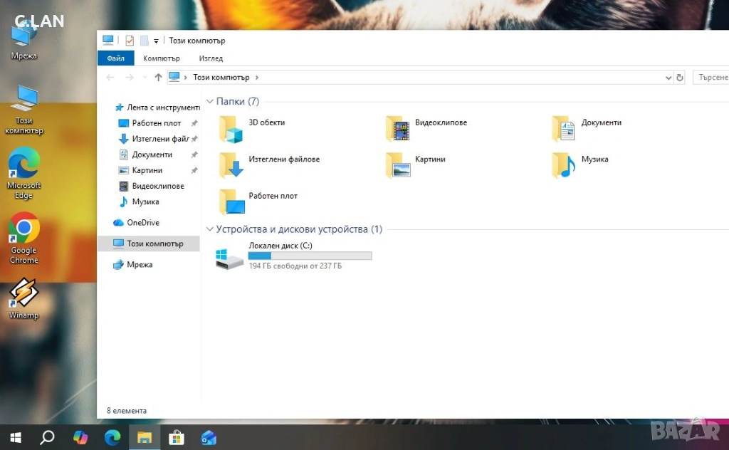Open the Видеоклипове folder icon
729x450 pixels.
point(398,128)
